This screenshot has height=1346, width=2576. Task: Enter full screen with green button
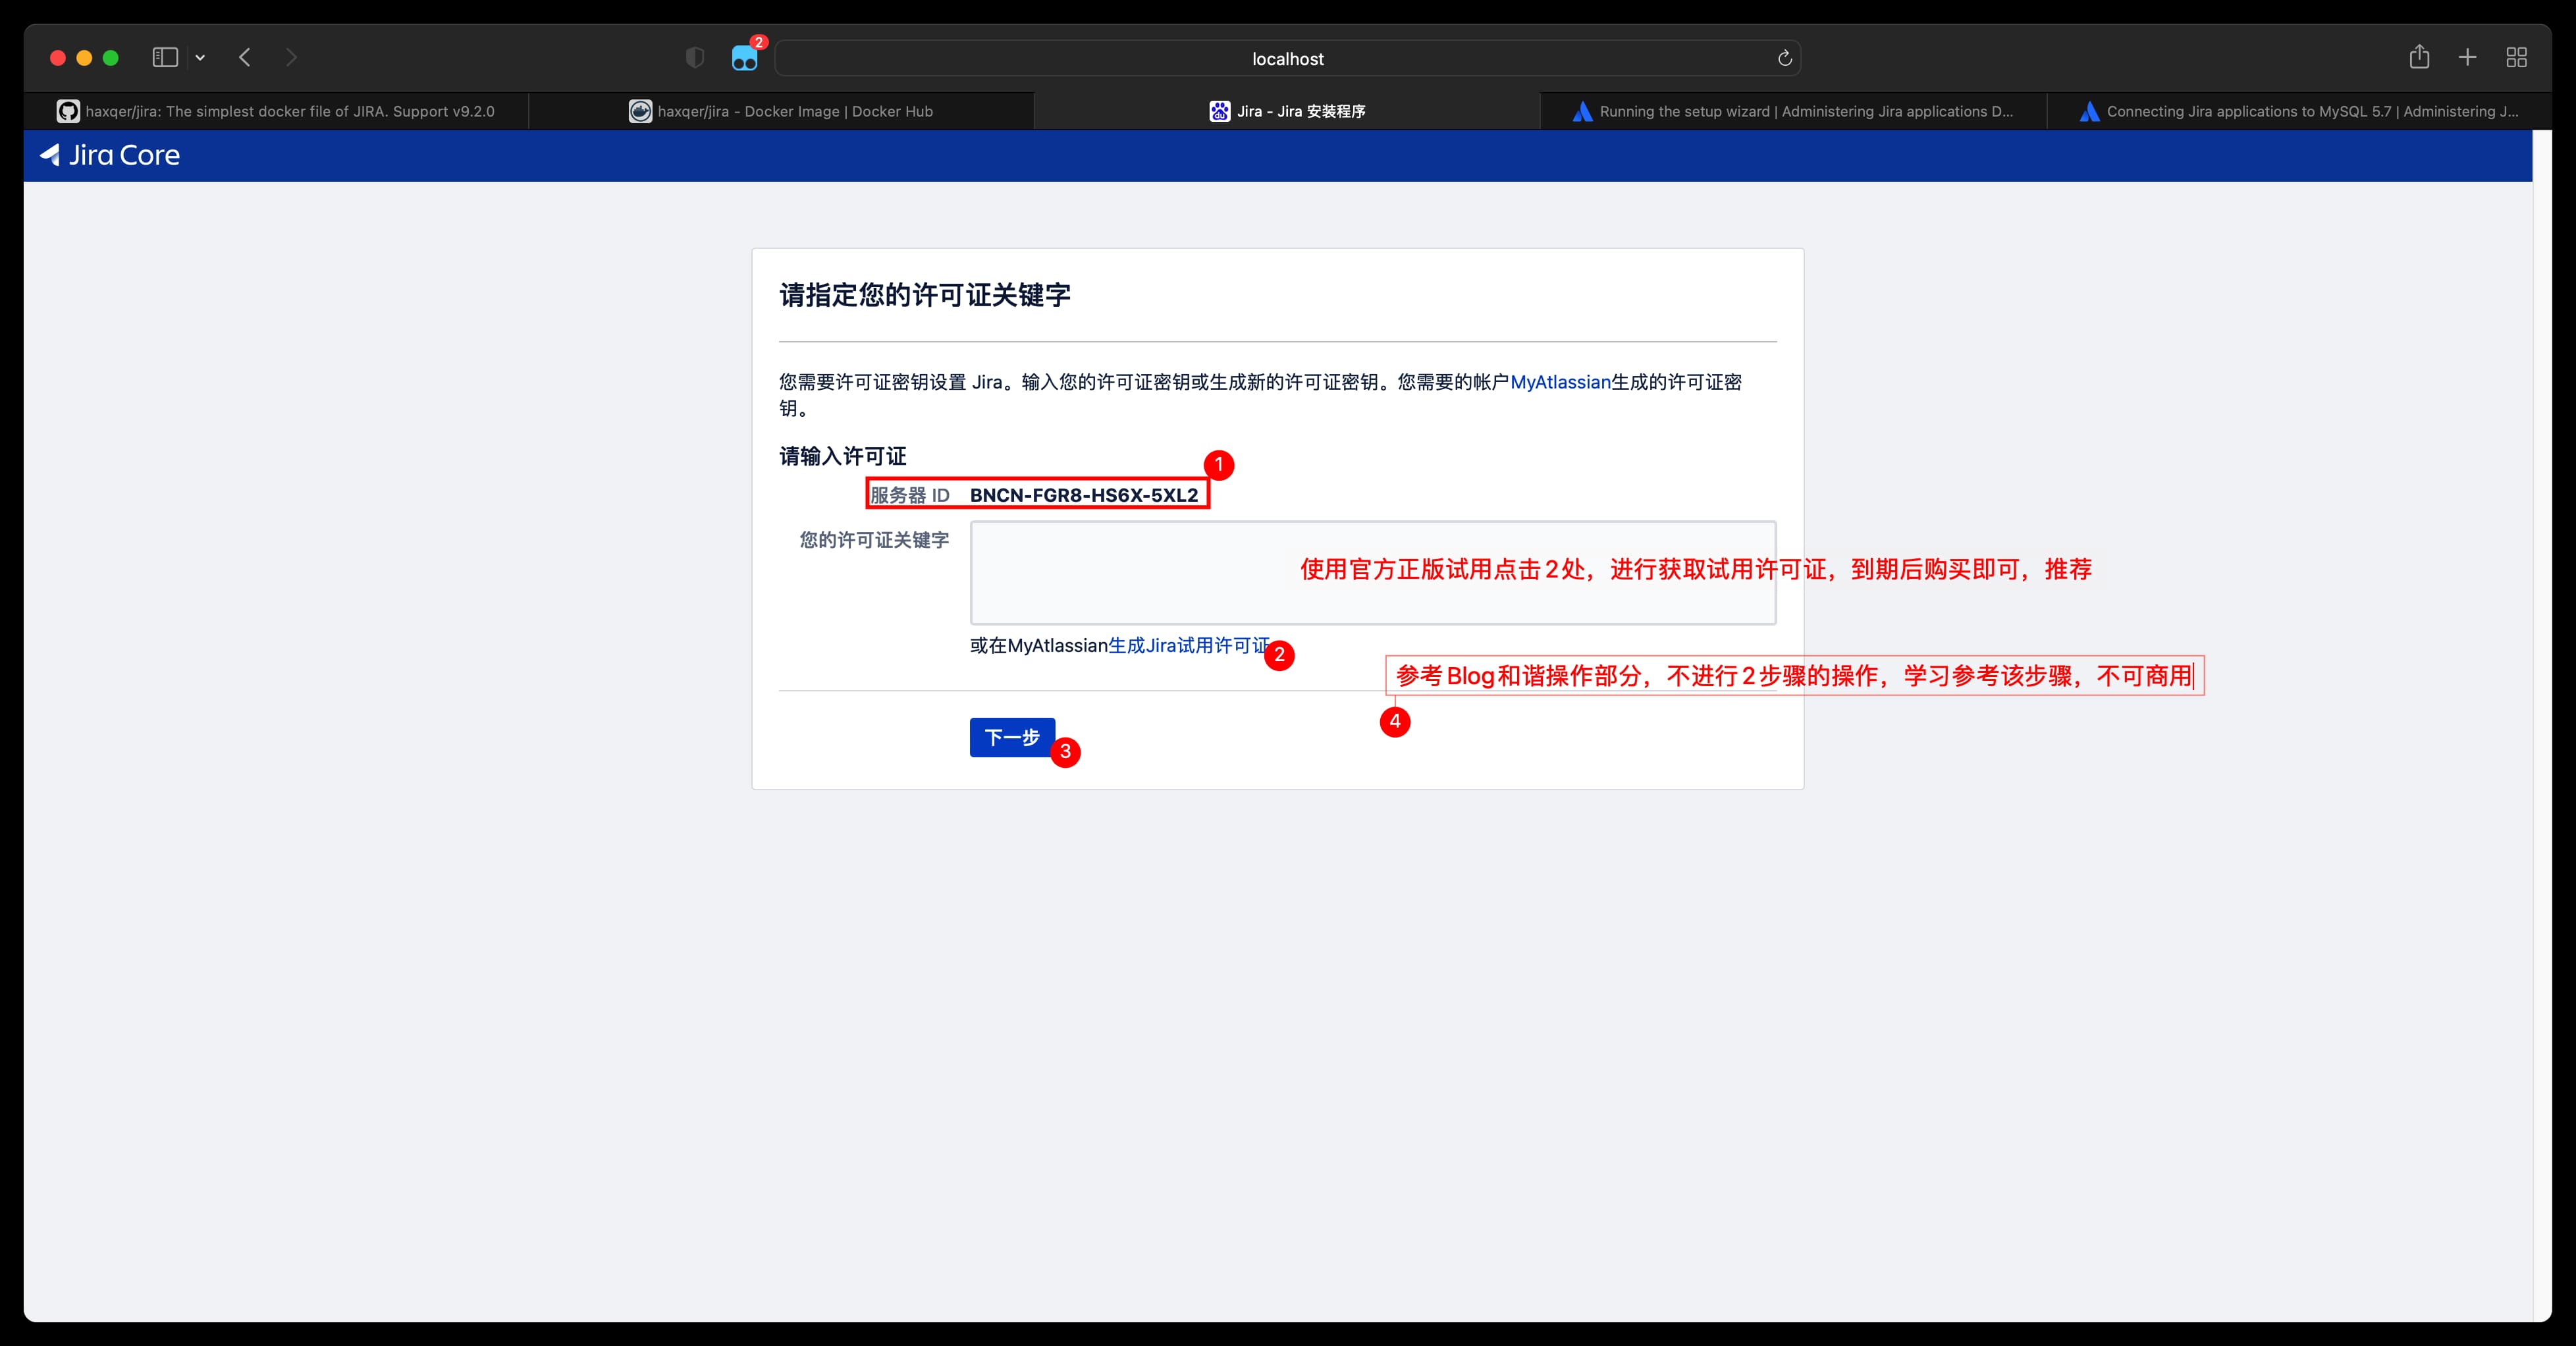(x=111, y=58)
